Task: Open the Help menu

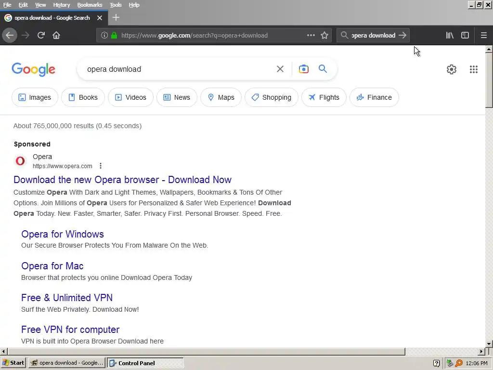Action: pos(134,5)
